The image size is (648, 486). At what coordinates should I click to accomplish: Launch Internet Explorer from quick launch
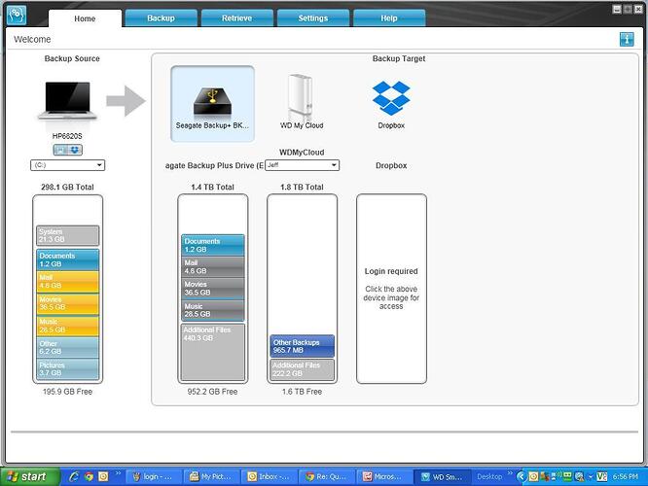[74, 476]
